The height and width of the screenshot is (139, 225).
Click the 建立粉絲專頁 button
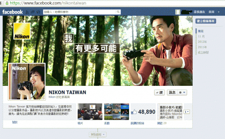point(206,21)
